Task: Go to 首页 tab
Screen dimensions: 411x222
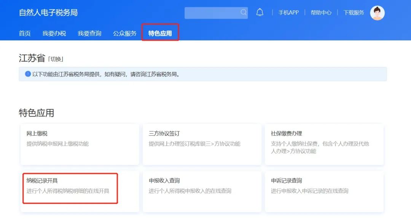Action: click(25, 34)
